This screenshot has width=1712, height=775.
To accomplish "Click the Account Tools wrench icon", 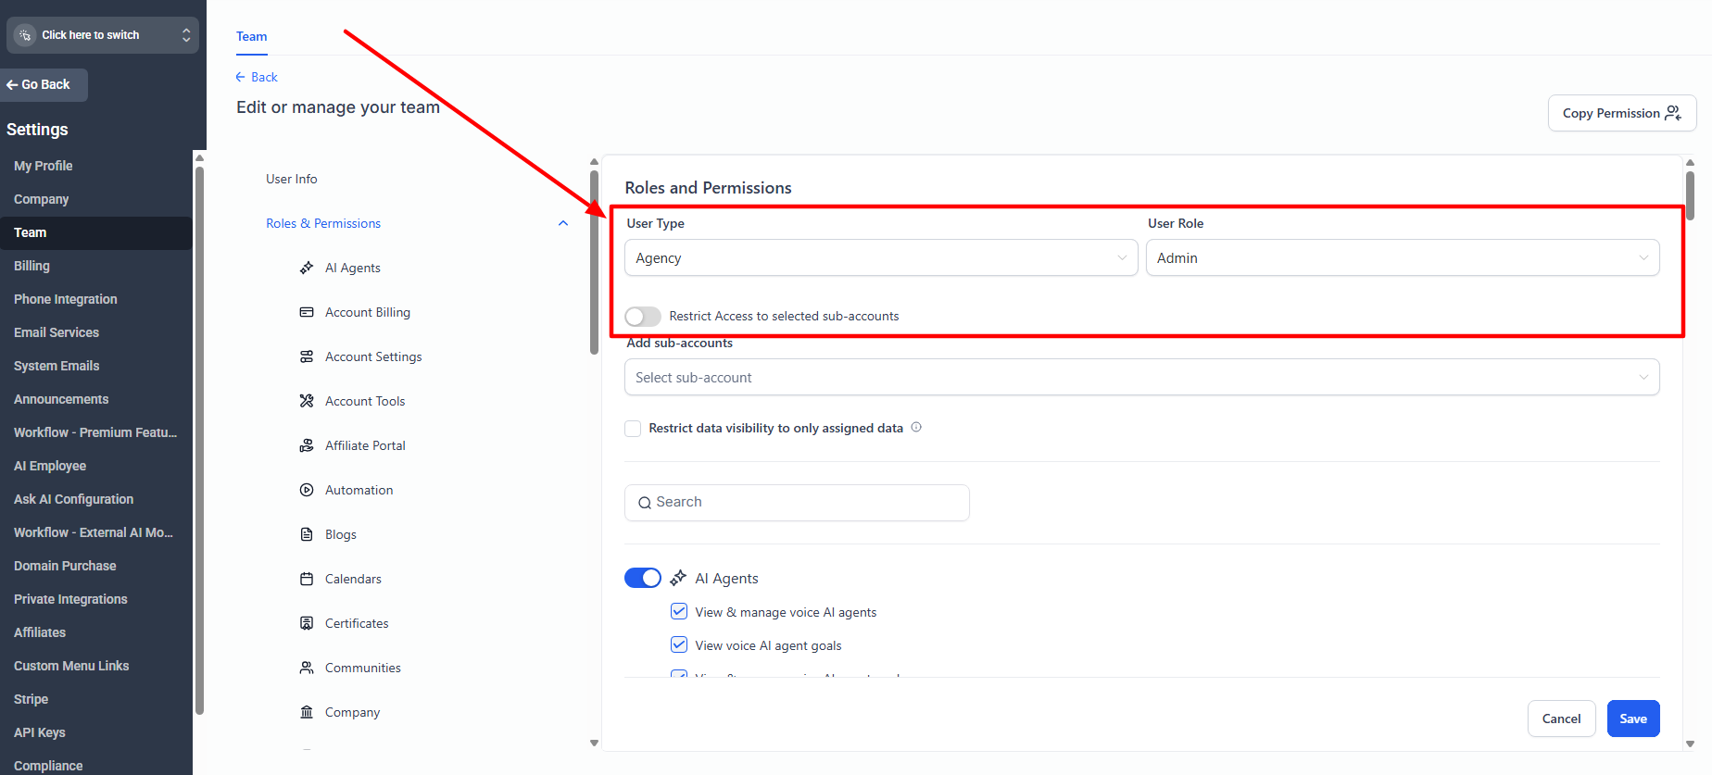I will (x=307, y=401).
